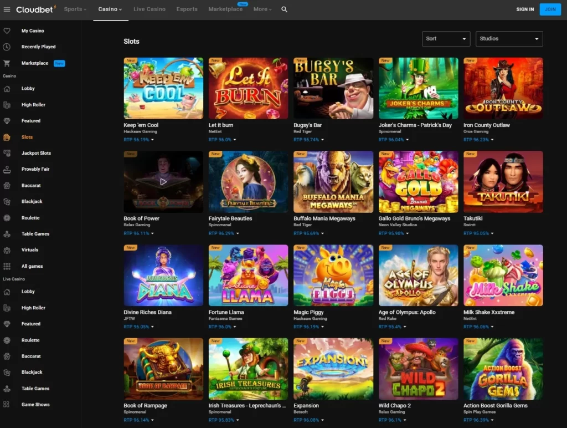Click the Virtuals icon

[7, 250]
